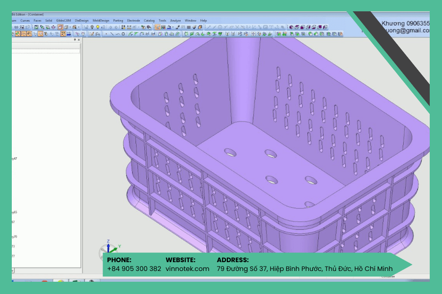Click the yellow light bulb show icon

click(x=98, y=27)
